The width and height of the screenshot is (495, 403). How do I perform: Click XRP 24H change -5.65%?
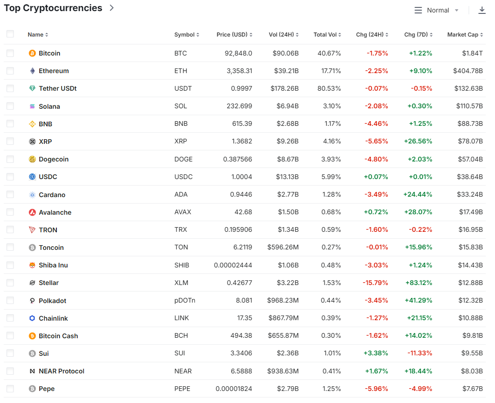click(376, 142)
